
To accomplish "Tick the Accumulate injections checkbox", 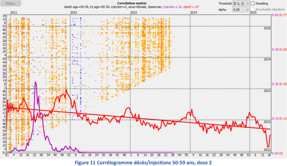I will click(253, 10).
